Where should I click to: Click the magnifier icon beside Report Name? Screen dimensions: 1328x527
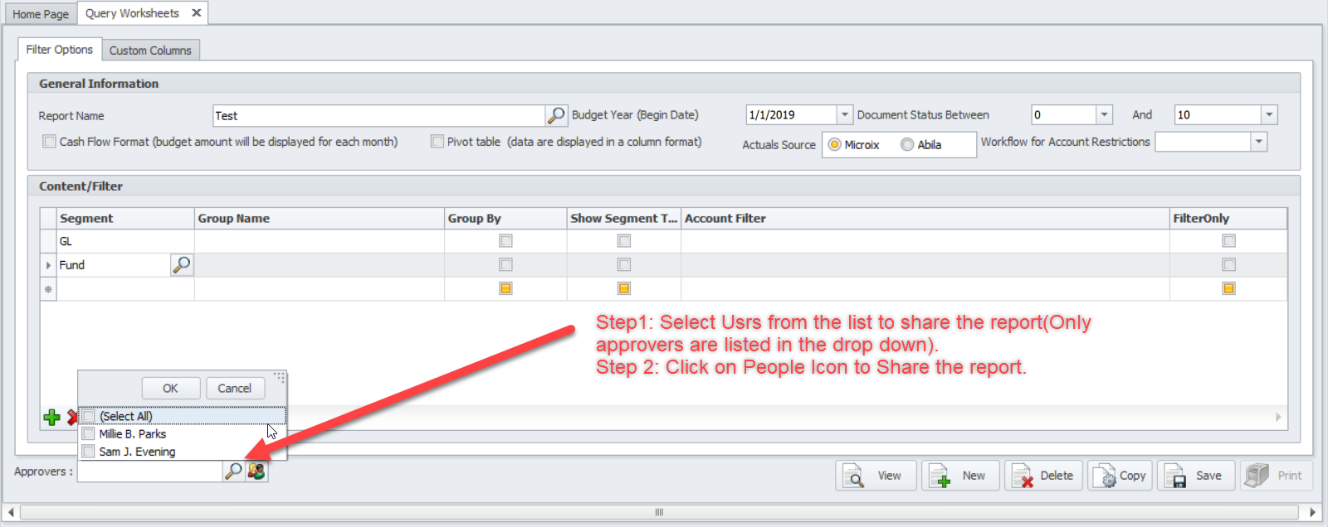[x=556, y=115]
